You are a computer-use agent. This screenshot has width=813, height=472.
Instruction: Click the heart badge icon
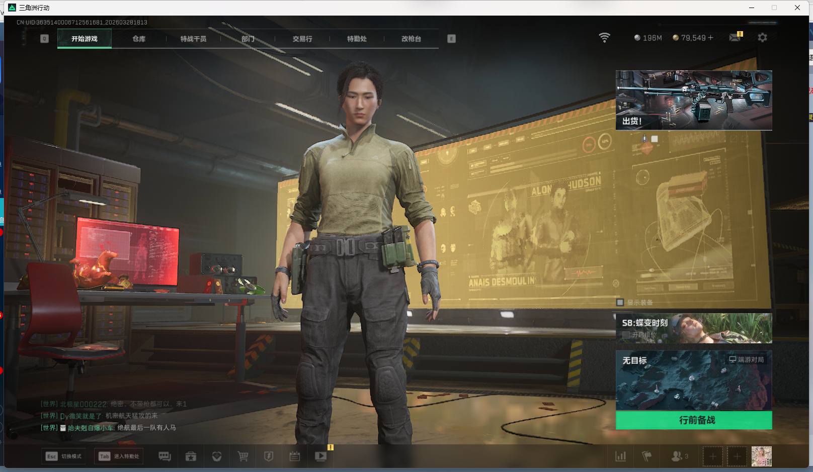[x=217, y=456]
